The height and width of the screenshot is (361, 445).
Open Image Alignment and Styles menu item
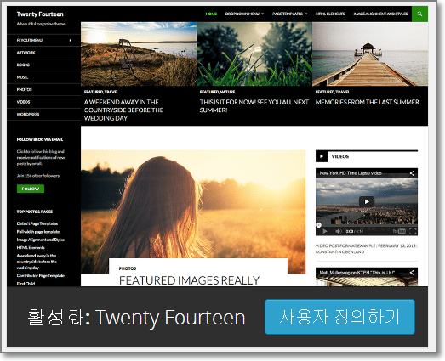click(x=380, y=14)
